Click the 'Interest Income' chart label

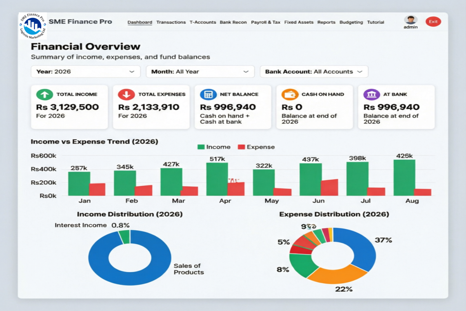point(80,225)
